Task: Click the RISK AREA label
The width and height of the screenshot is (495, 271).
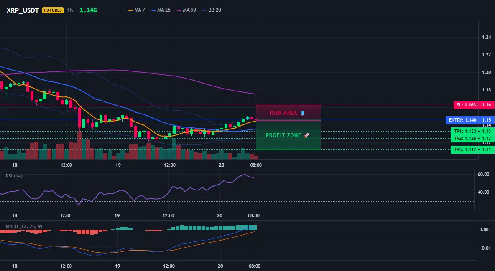Action: pyautogui.click(x=283, y=113)
